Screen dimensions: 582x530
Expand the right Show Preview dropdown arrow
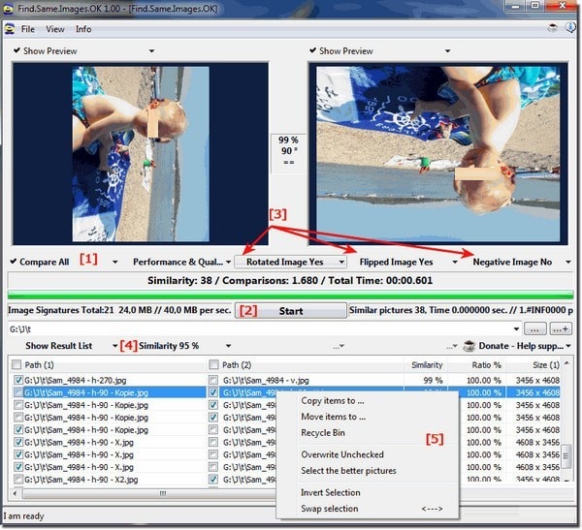(447, 50)
